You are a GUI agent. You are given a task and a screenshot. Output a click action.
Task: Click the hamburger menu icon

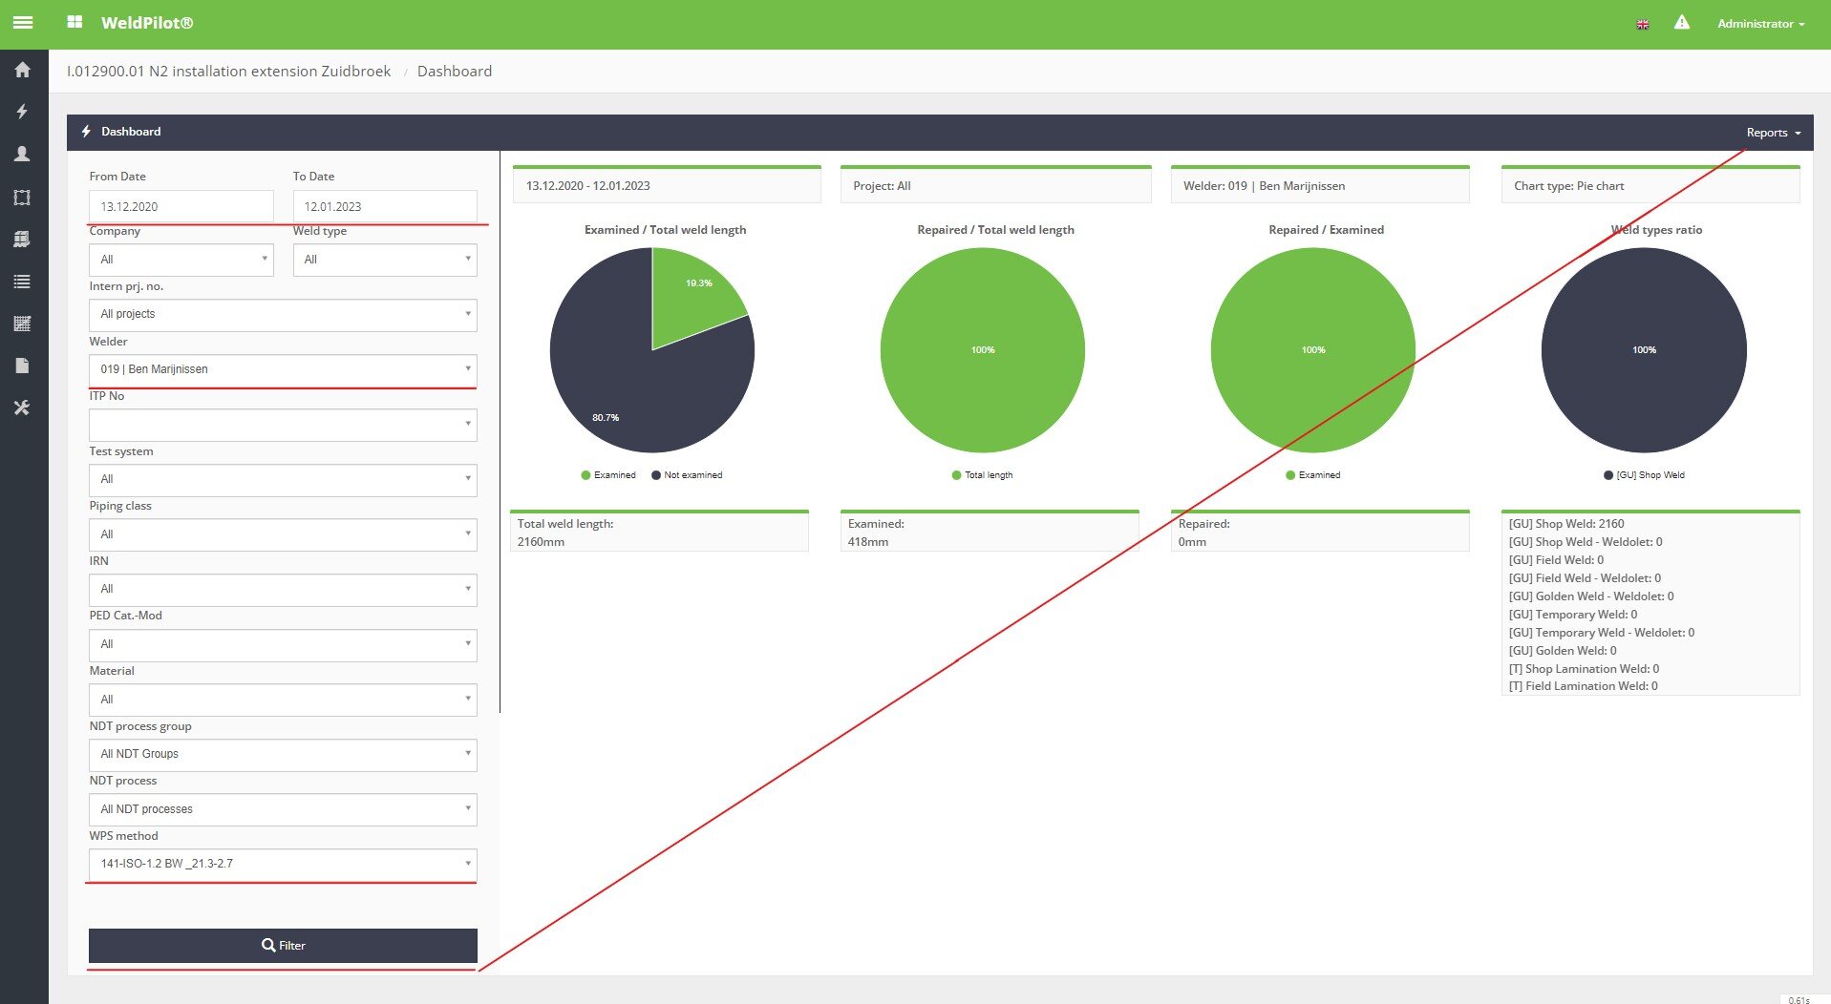tap(23, 23)
